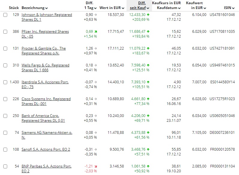Click Cisco Systems grey sideways arrow
Screen dimensions: 239x175
tap(96, 99)
